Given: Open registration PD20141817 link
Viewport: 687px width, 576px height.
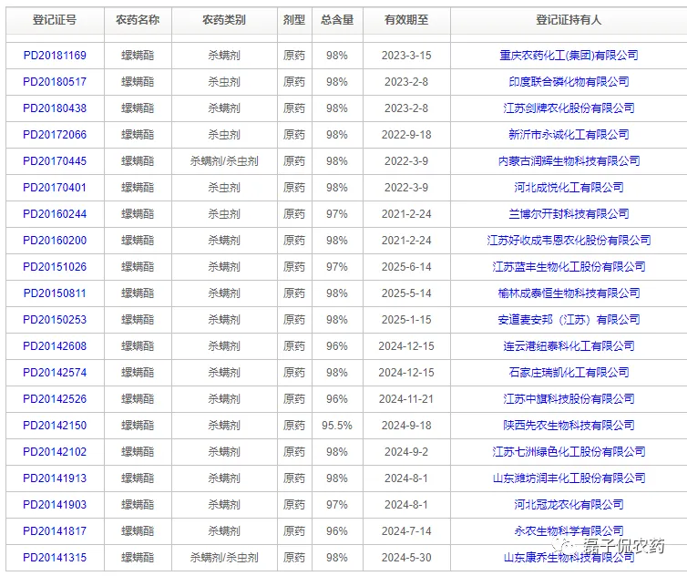Looking at the screenshot, I should click(55, 531).
